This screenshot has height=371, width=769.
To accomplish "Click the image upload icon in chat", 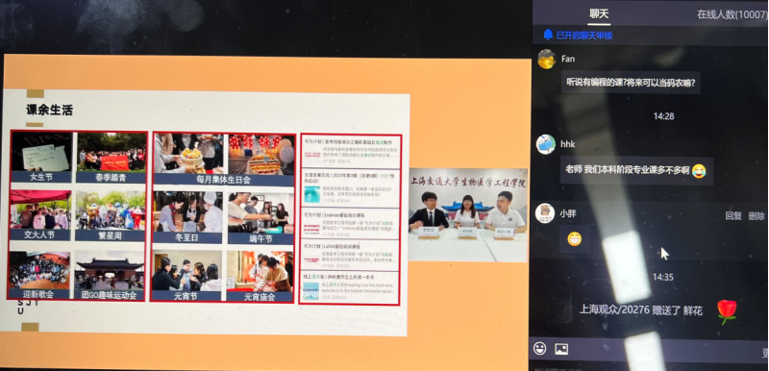I will (561, 349).
